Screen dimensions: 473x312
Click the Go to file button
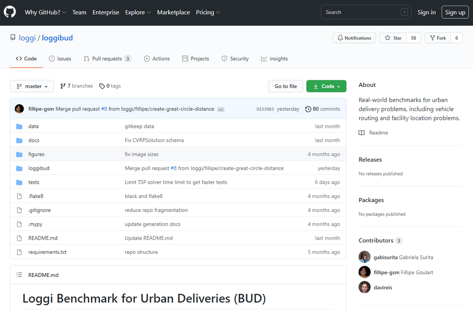click(285, 86)
